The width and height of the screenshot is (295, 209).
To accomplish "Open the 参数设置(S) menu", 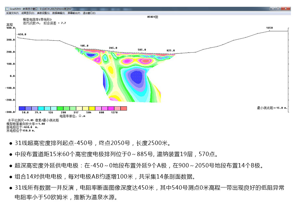I will pyautogui.click(x=43, y=13).
